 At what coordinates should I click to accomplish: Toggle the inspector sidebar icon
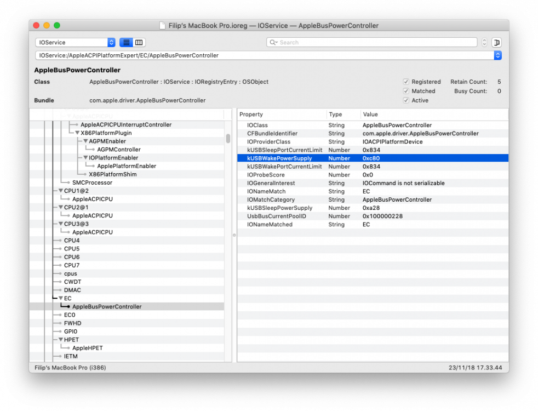click(496, 42)
